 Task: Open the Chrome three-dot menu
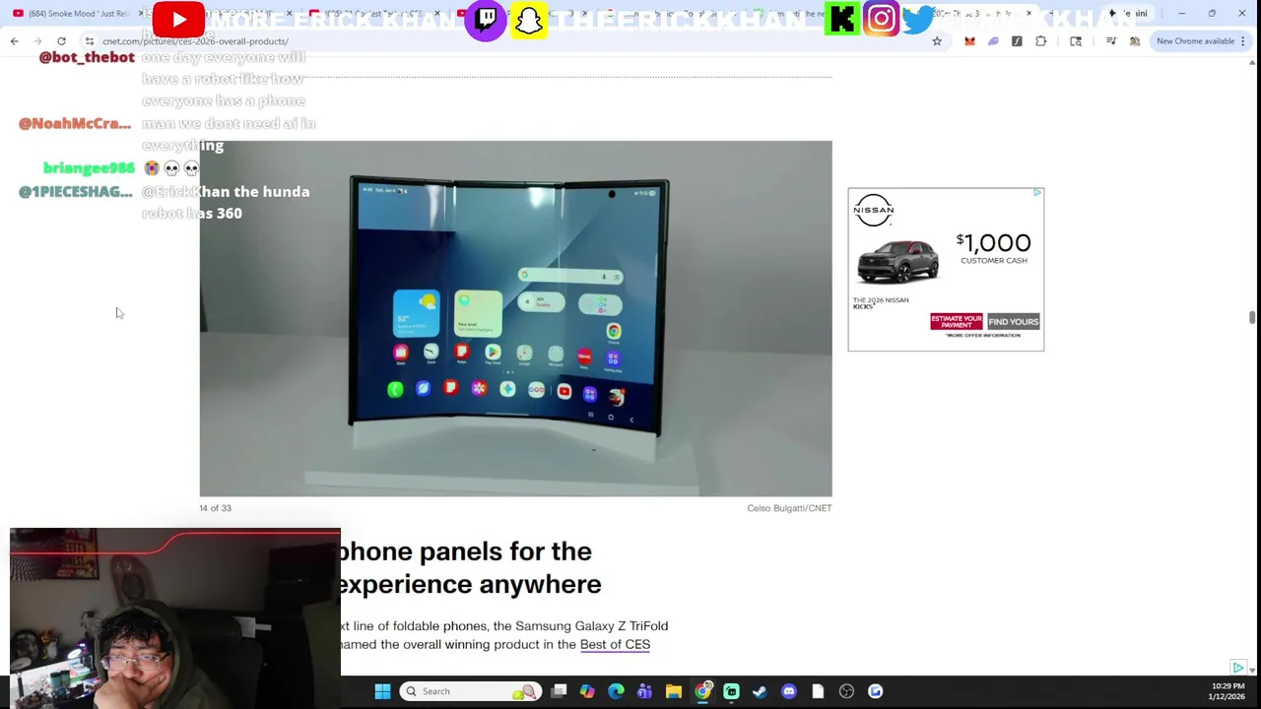click(1243, 41)
